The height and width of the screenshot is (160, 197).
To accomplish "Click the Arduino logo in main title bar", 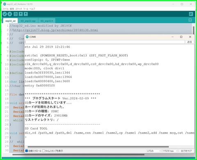I will point(5,4).
